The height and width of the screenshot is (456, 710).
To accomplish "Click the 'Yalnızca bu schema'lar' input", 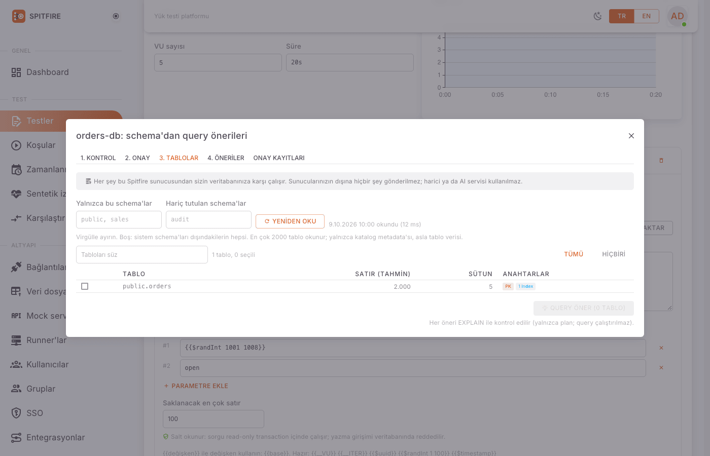I will [119, 219].
